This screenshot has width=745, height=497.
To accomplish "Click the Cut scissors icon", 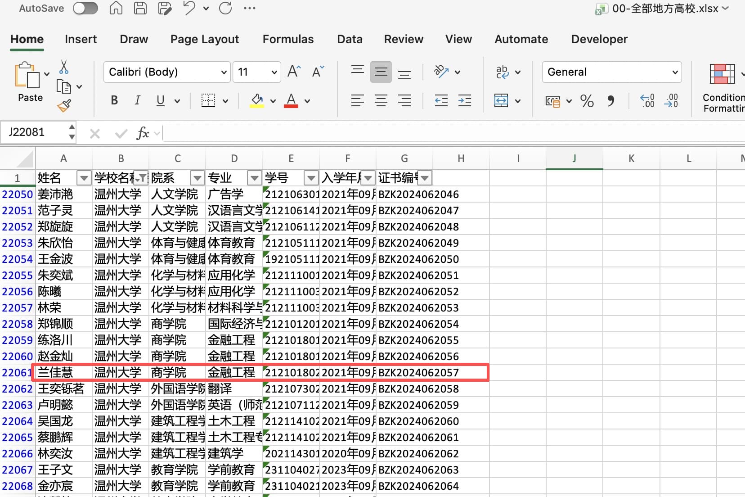I will (x=64, y=68).
